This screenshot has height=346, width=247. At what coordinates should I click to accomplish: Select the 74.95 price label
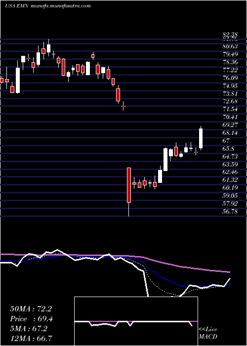tap(230, 86)
